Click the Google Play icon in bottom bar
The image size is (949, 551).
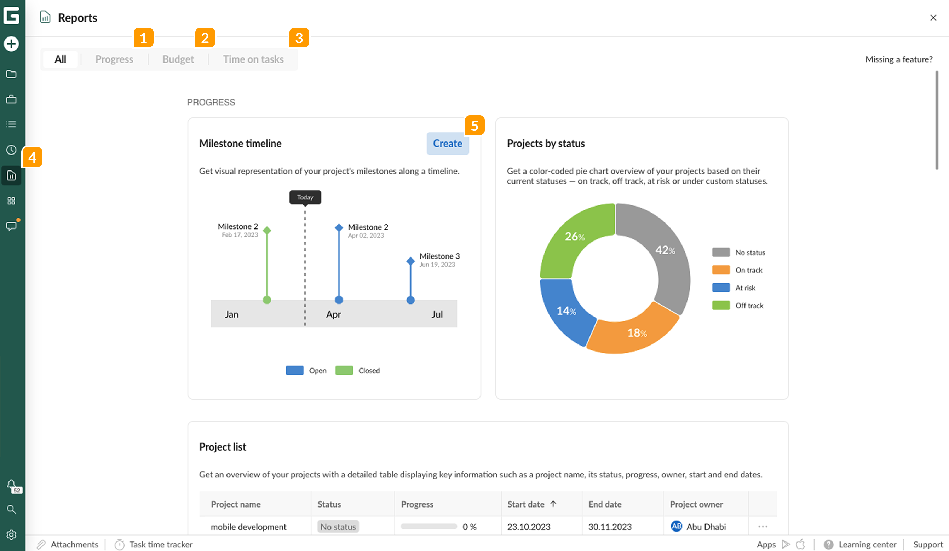(x=786, y=544)
